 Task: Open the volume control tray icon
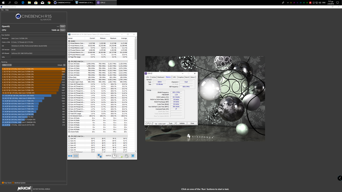320,2
